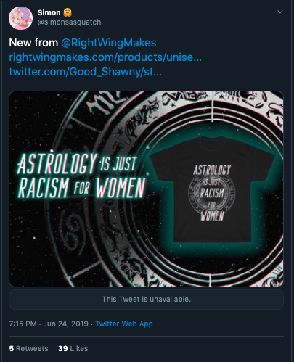Click the 'Astrology is just' image headline text
Screen dimensions: 294x362
(77, 164)
